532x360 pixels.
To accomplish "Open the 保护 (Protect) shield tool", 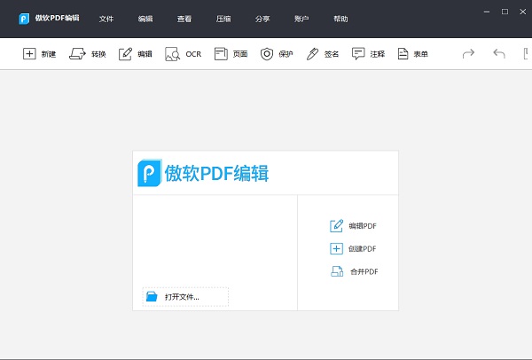I will pyautogui.click(x=276, y=53).
